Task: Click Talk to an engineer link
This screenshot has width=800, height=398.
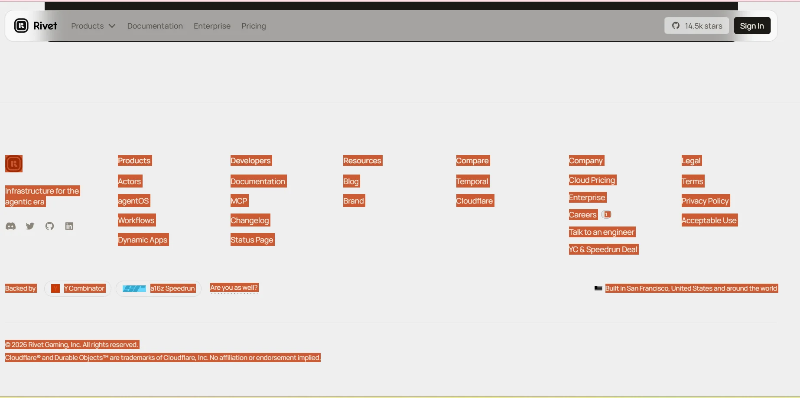Action: click(602, 232)
